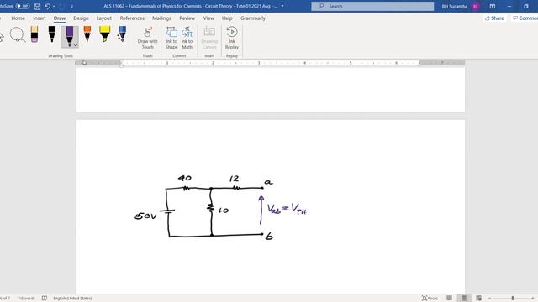Open the Design tab
This screenshot has width=538, height=302.
[81, 18]
